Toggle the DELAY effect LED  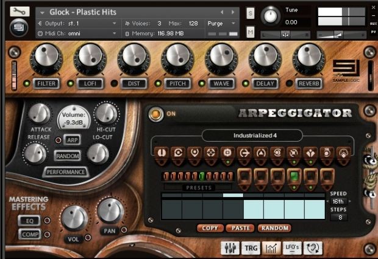coord(246,83)
